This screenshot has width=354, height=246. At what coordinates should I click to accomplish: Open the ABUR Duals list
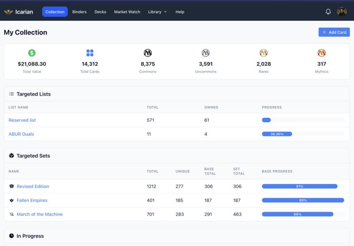coord(21,134)
